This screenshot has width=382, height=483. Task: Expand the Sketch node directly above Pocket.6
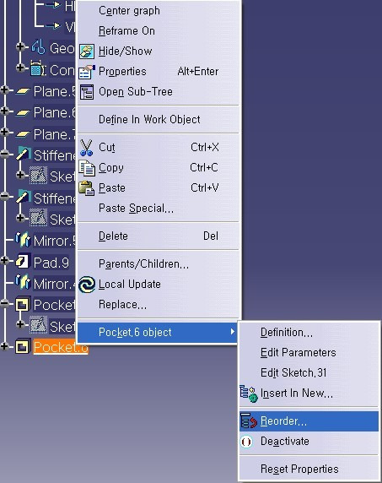click(20, 324)
